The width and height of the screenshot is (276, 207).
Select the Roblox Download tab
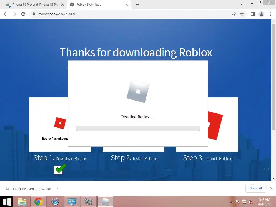point(99,5)
